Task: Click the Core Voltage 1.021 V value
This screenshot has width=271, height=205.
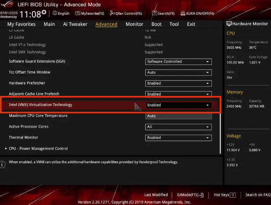Action: (x=254, y=63)
